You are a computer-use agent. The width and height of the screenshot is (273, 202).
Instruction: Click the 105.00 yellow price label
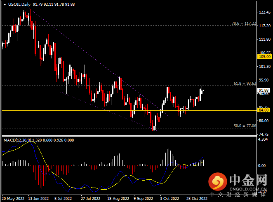[x=265, y=57]
